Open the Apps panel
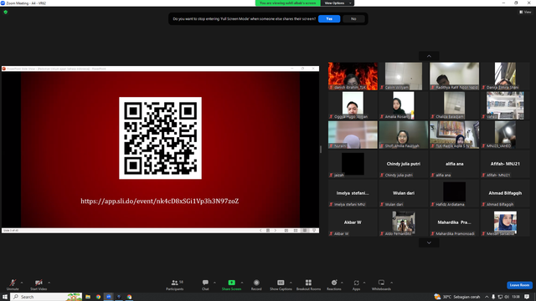 click(x=356, y=284)
